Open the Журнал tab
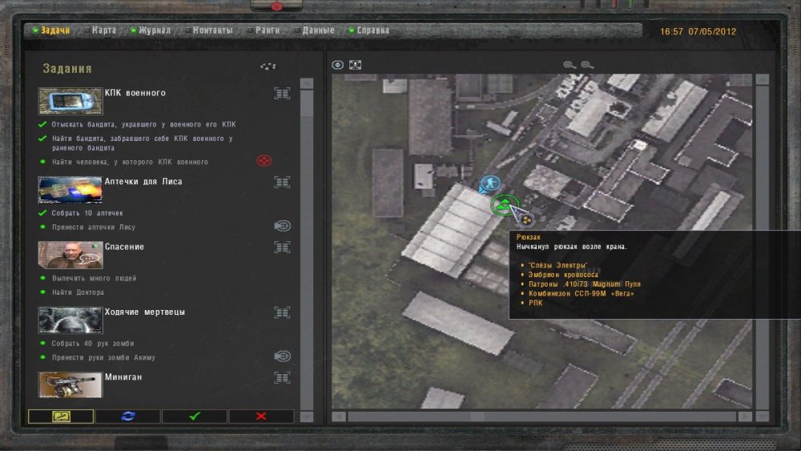 click(151, 30)
